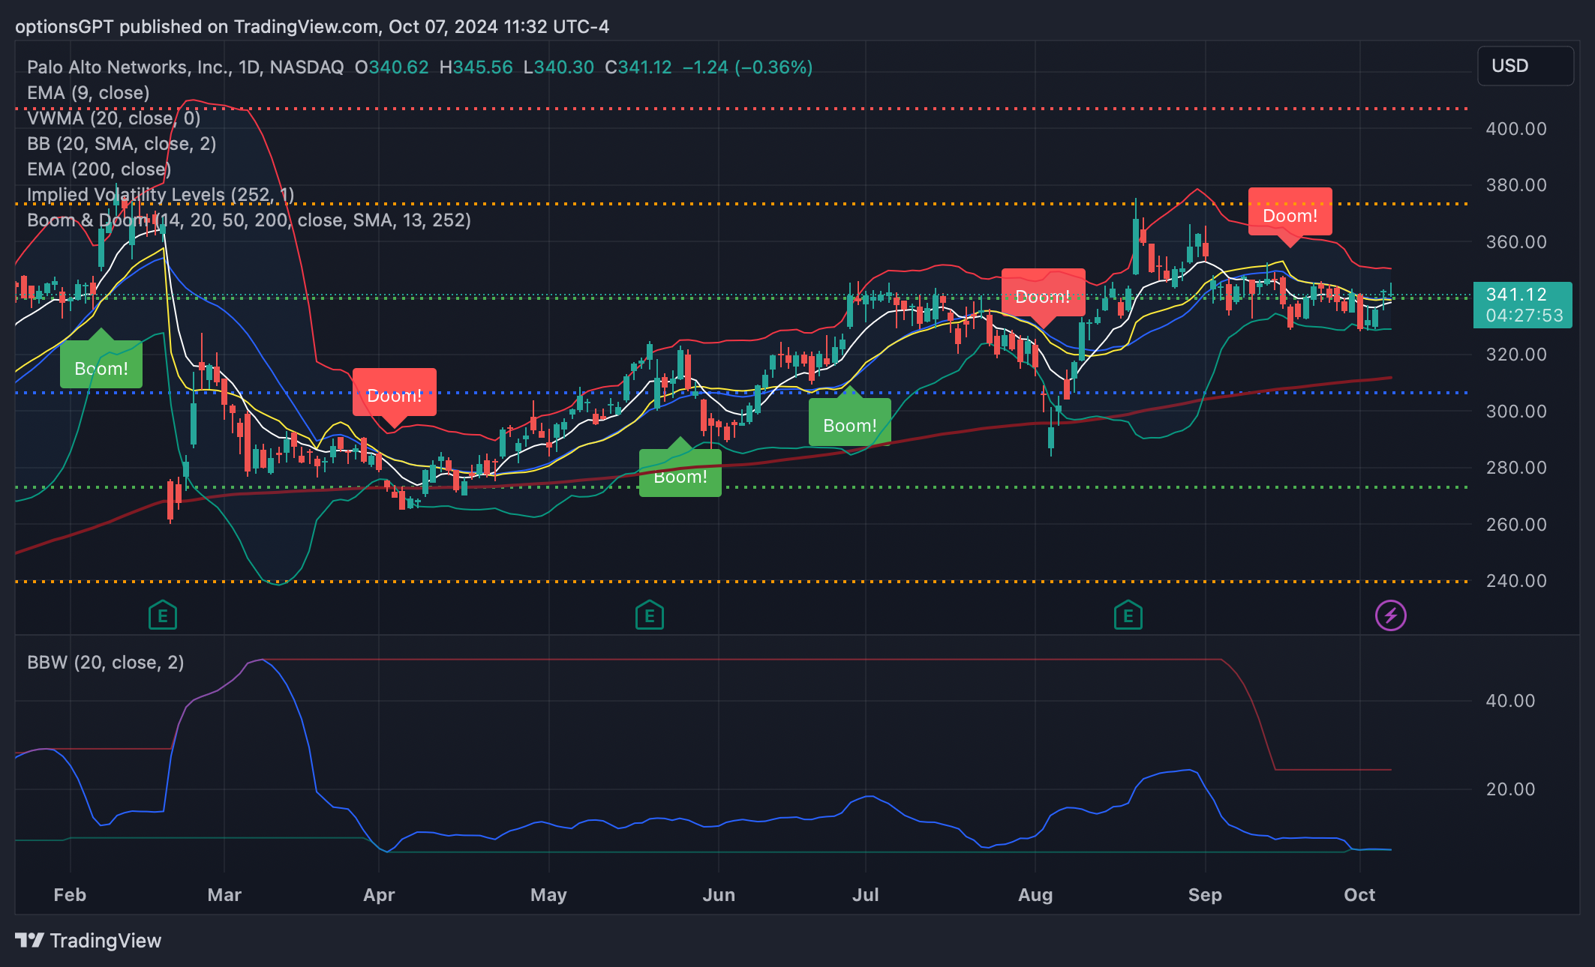1595x967 pixels.
Task: Click the Jul label on time axis
Action: tap(866, 895)
